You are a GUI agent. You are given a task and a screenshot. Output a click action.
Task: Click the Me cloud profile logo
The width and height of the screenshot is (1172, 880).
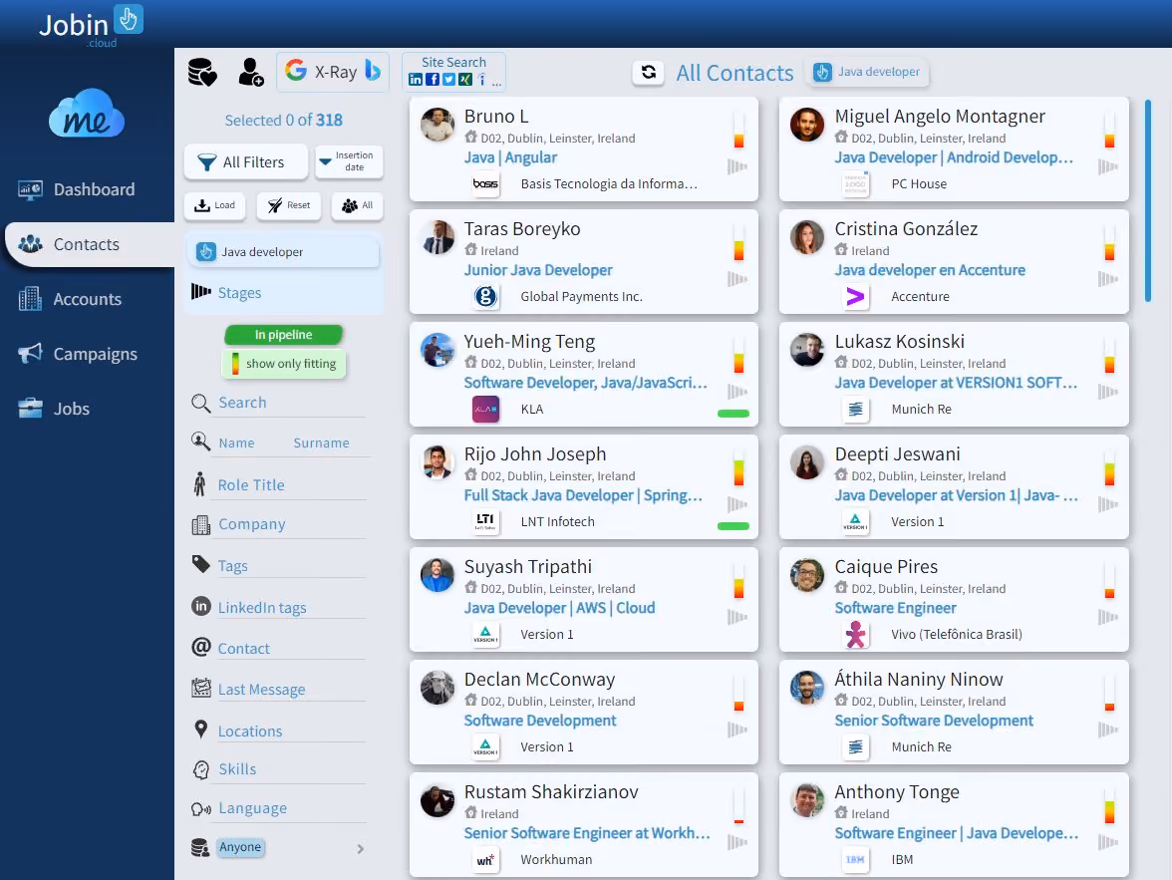(x=87, y=115)
